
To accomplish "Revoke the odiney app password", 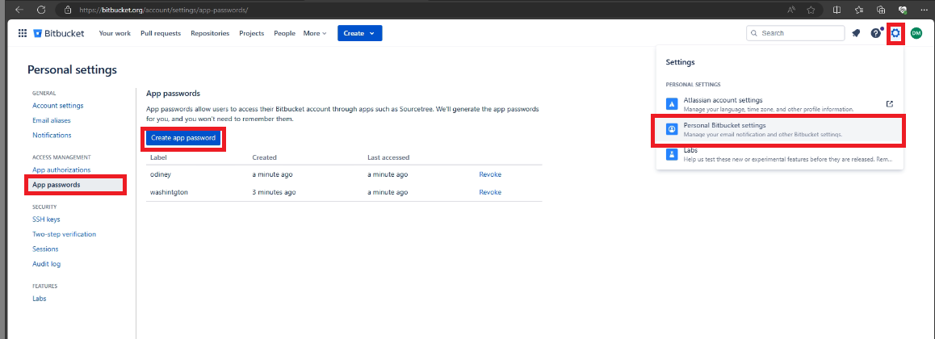I will click(x=490, y=174).
